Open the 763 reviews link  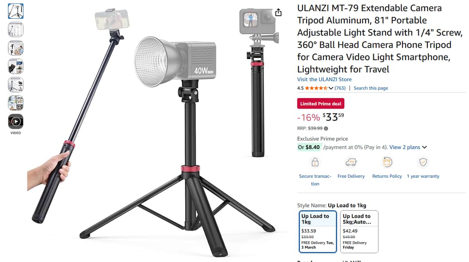tap(340, 88)
